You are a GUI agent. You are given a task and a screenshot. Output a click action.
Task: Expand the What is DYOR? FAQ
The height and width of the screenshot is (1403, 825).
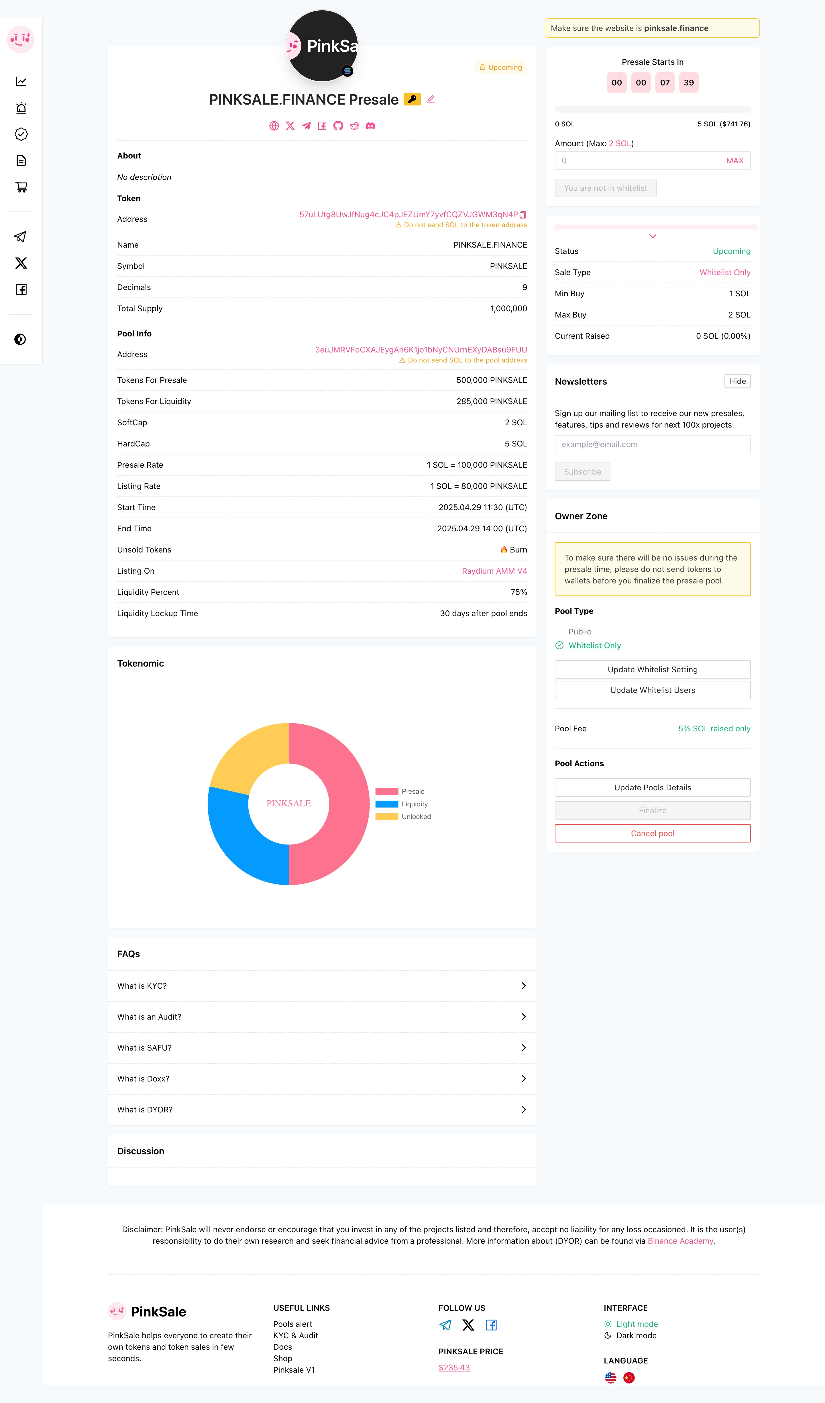tap(322, 1110)
